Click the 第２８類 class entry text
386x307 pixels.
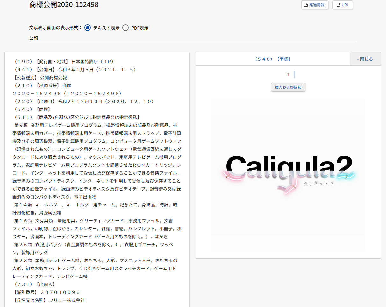pyautogui.click(x=95, y=269)
